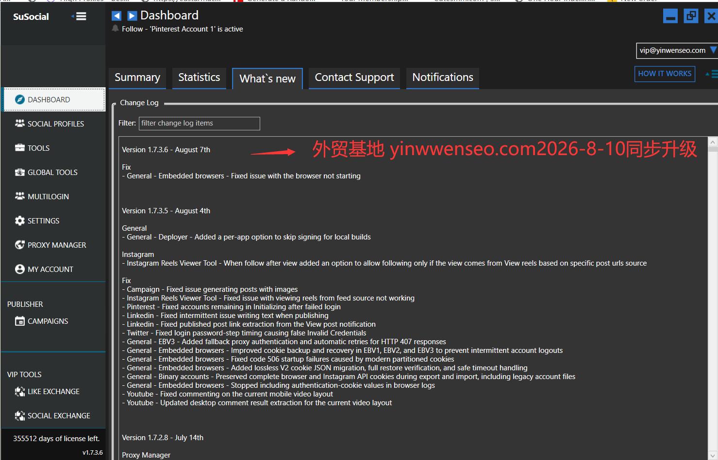
Task: Click the v1.7.3.6 version label
Action: click(x=93, y=453)
